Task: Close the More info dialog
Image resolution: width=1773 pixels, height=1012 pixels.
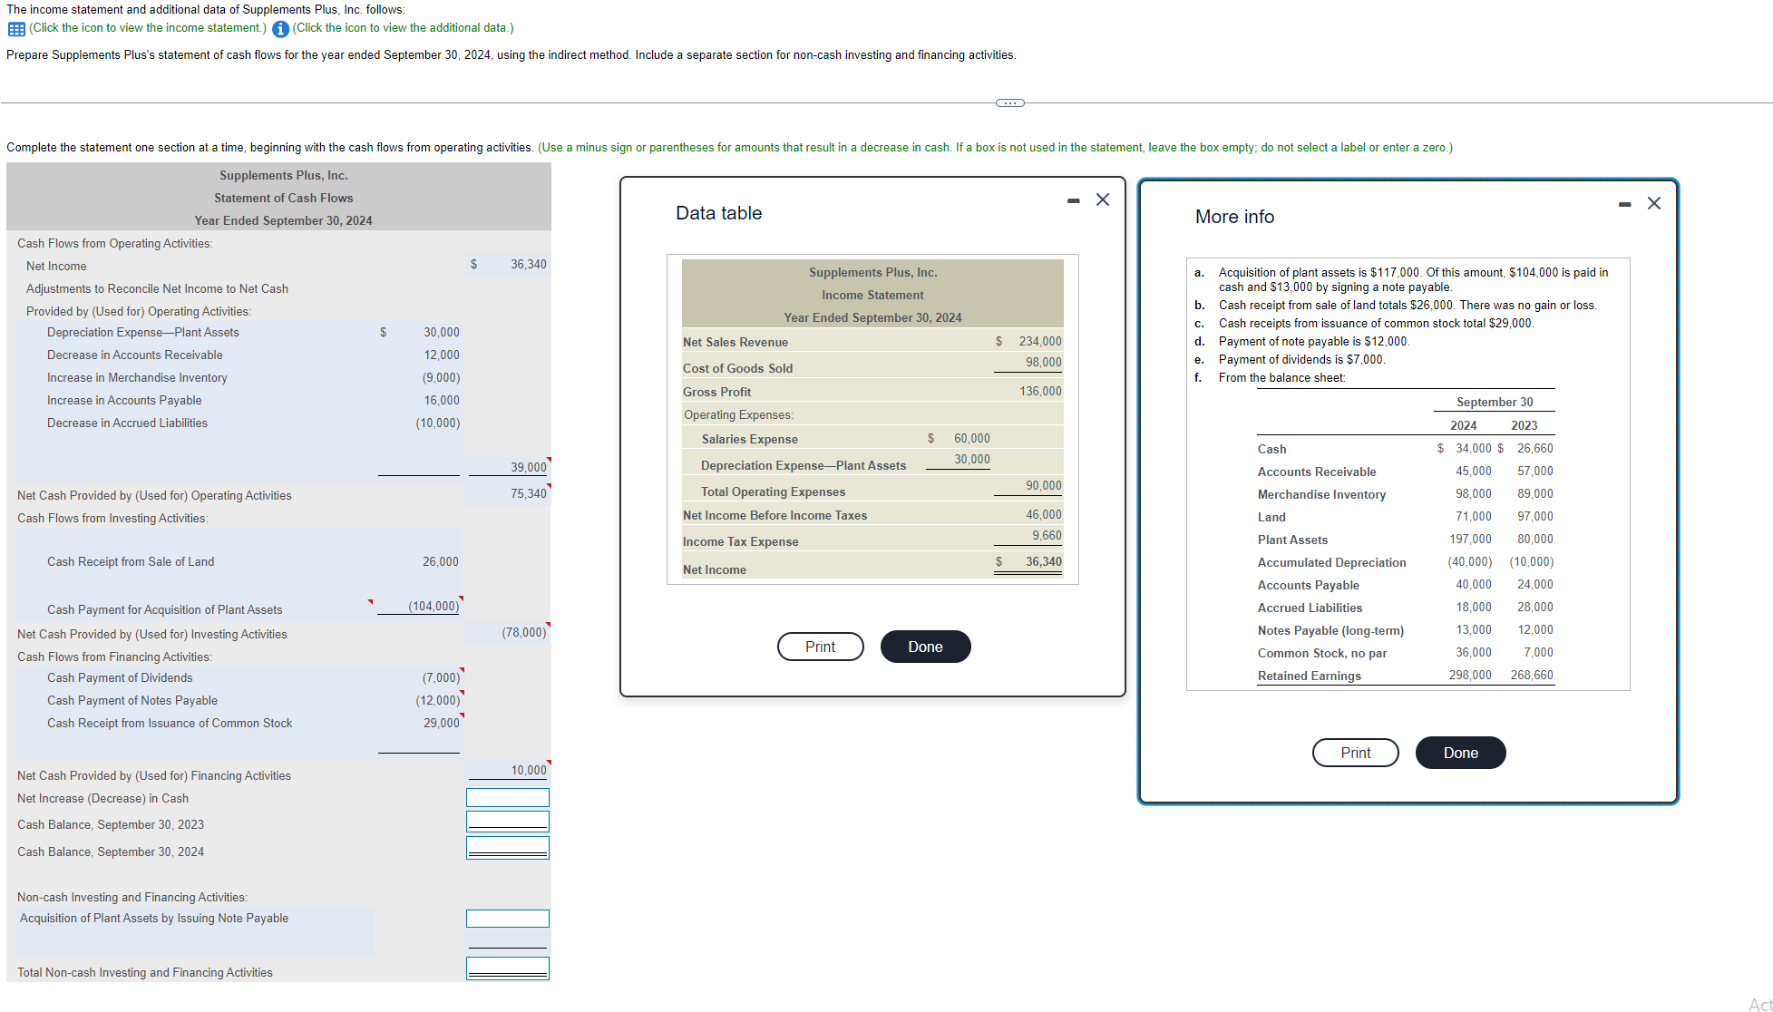Action: [x=1654, y=203]
